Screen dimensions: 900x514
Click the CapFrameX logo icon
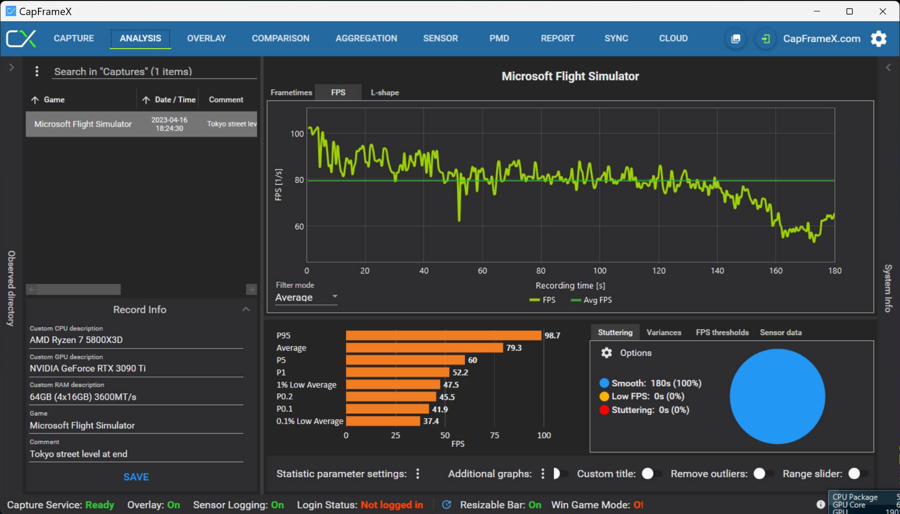21,38
